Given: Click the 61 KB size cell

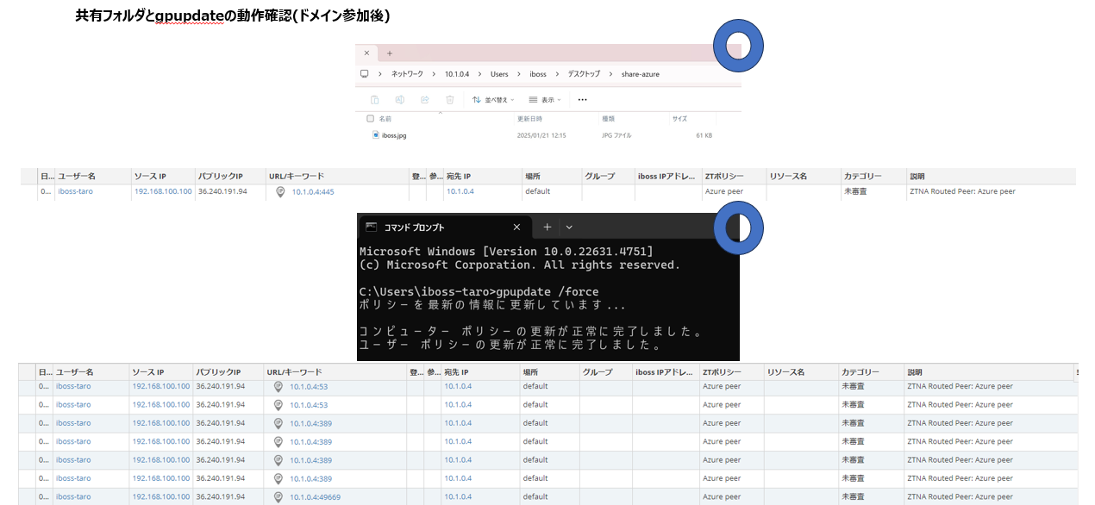Looking at the screenshot, I should [x=704, y=135].
